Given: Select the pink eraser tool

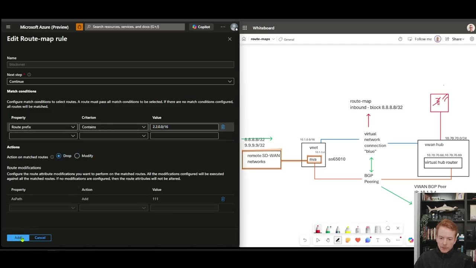Looking at the screenshot, I should point(368,229).
